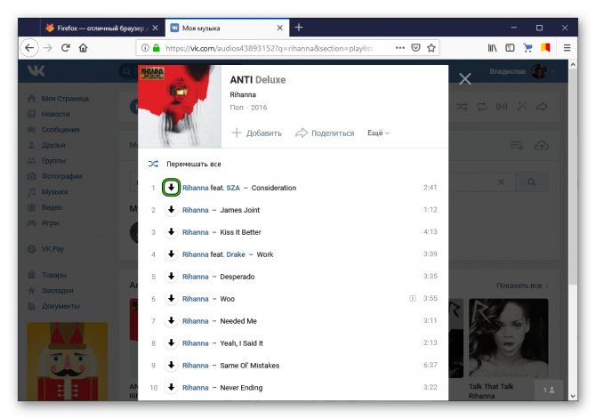Image resolution: width=596 pixels, height=419 pixels.
Task: Download the track James Joint
Action: click(171, 210)
